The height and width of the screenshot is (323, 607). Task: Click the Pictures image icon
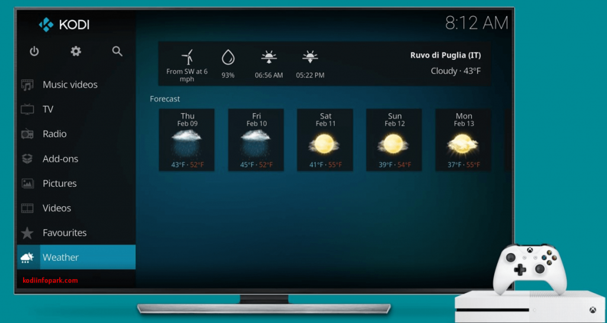click(x=27, y=183)
